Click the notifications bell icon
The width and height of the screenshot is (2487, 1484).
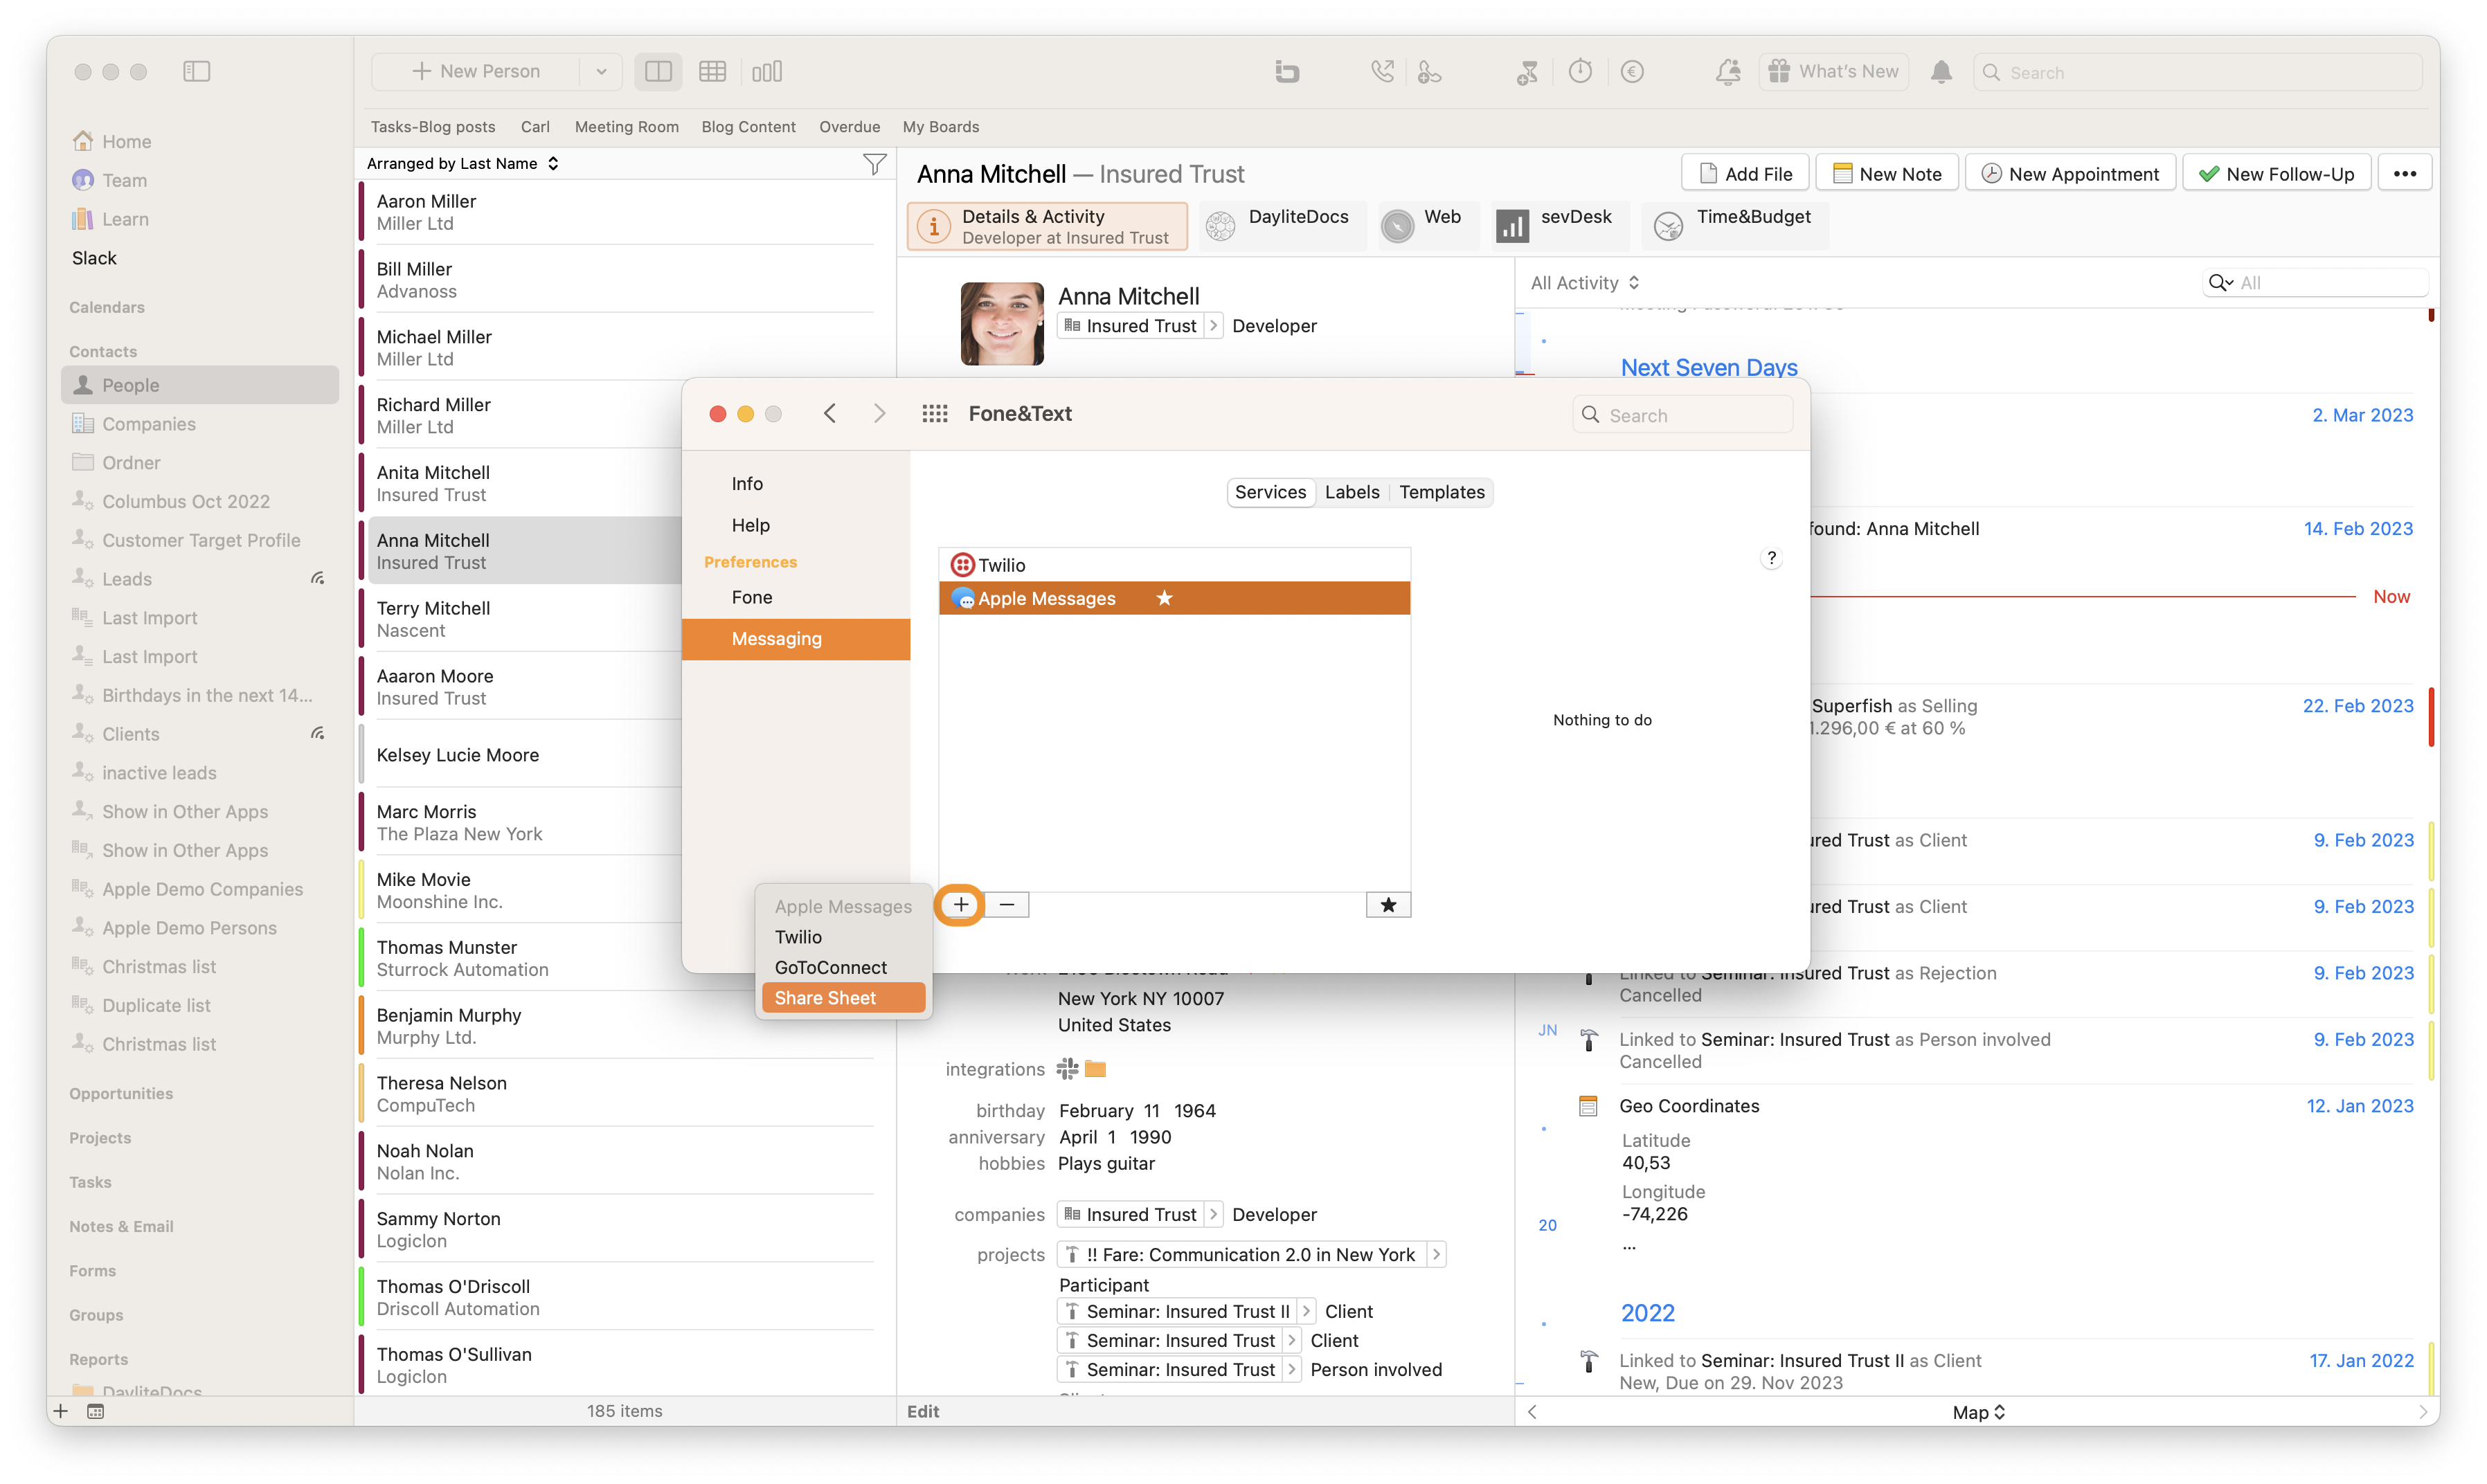1941,71
